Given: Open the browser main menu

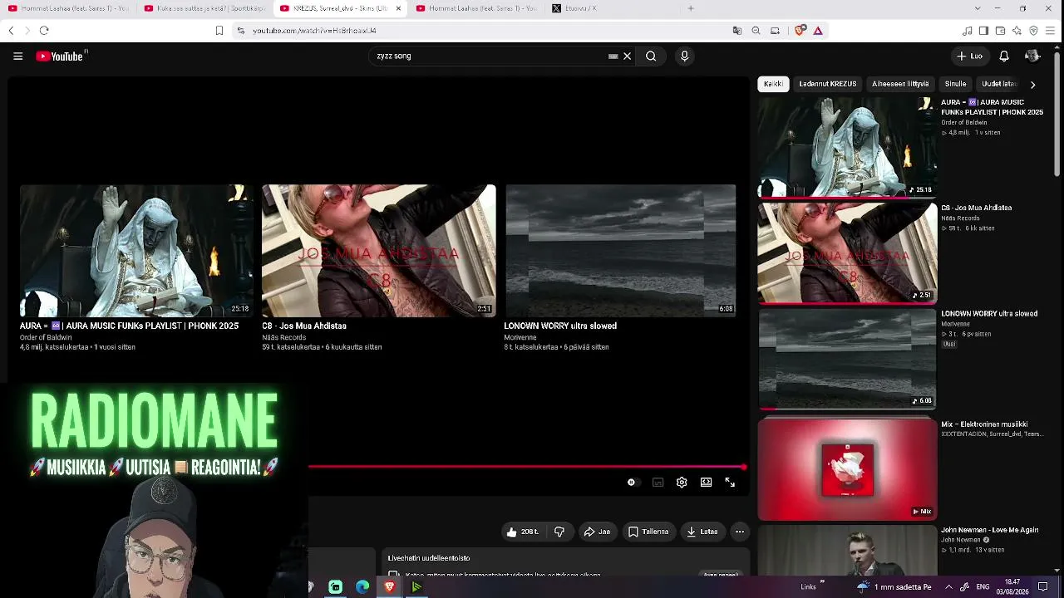Looking at the screenshot, I should pyautogui.click(x=1051, y=31).
